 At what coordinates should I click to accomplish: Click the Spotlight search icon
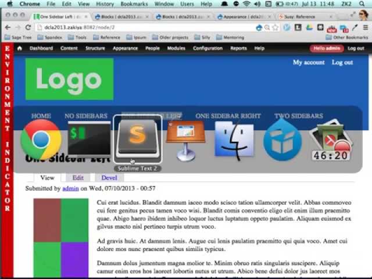pyautogui.click(x=362, y=4)
